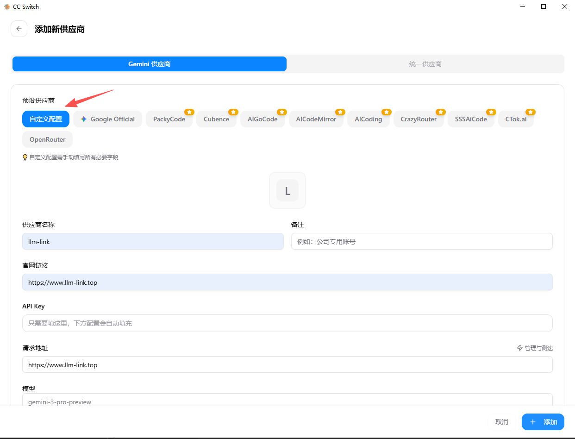Click the L provider avatar icon

click(x=287, y=190)
